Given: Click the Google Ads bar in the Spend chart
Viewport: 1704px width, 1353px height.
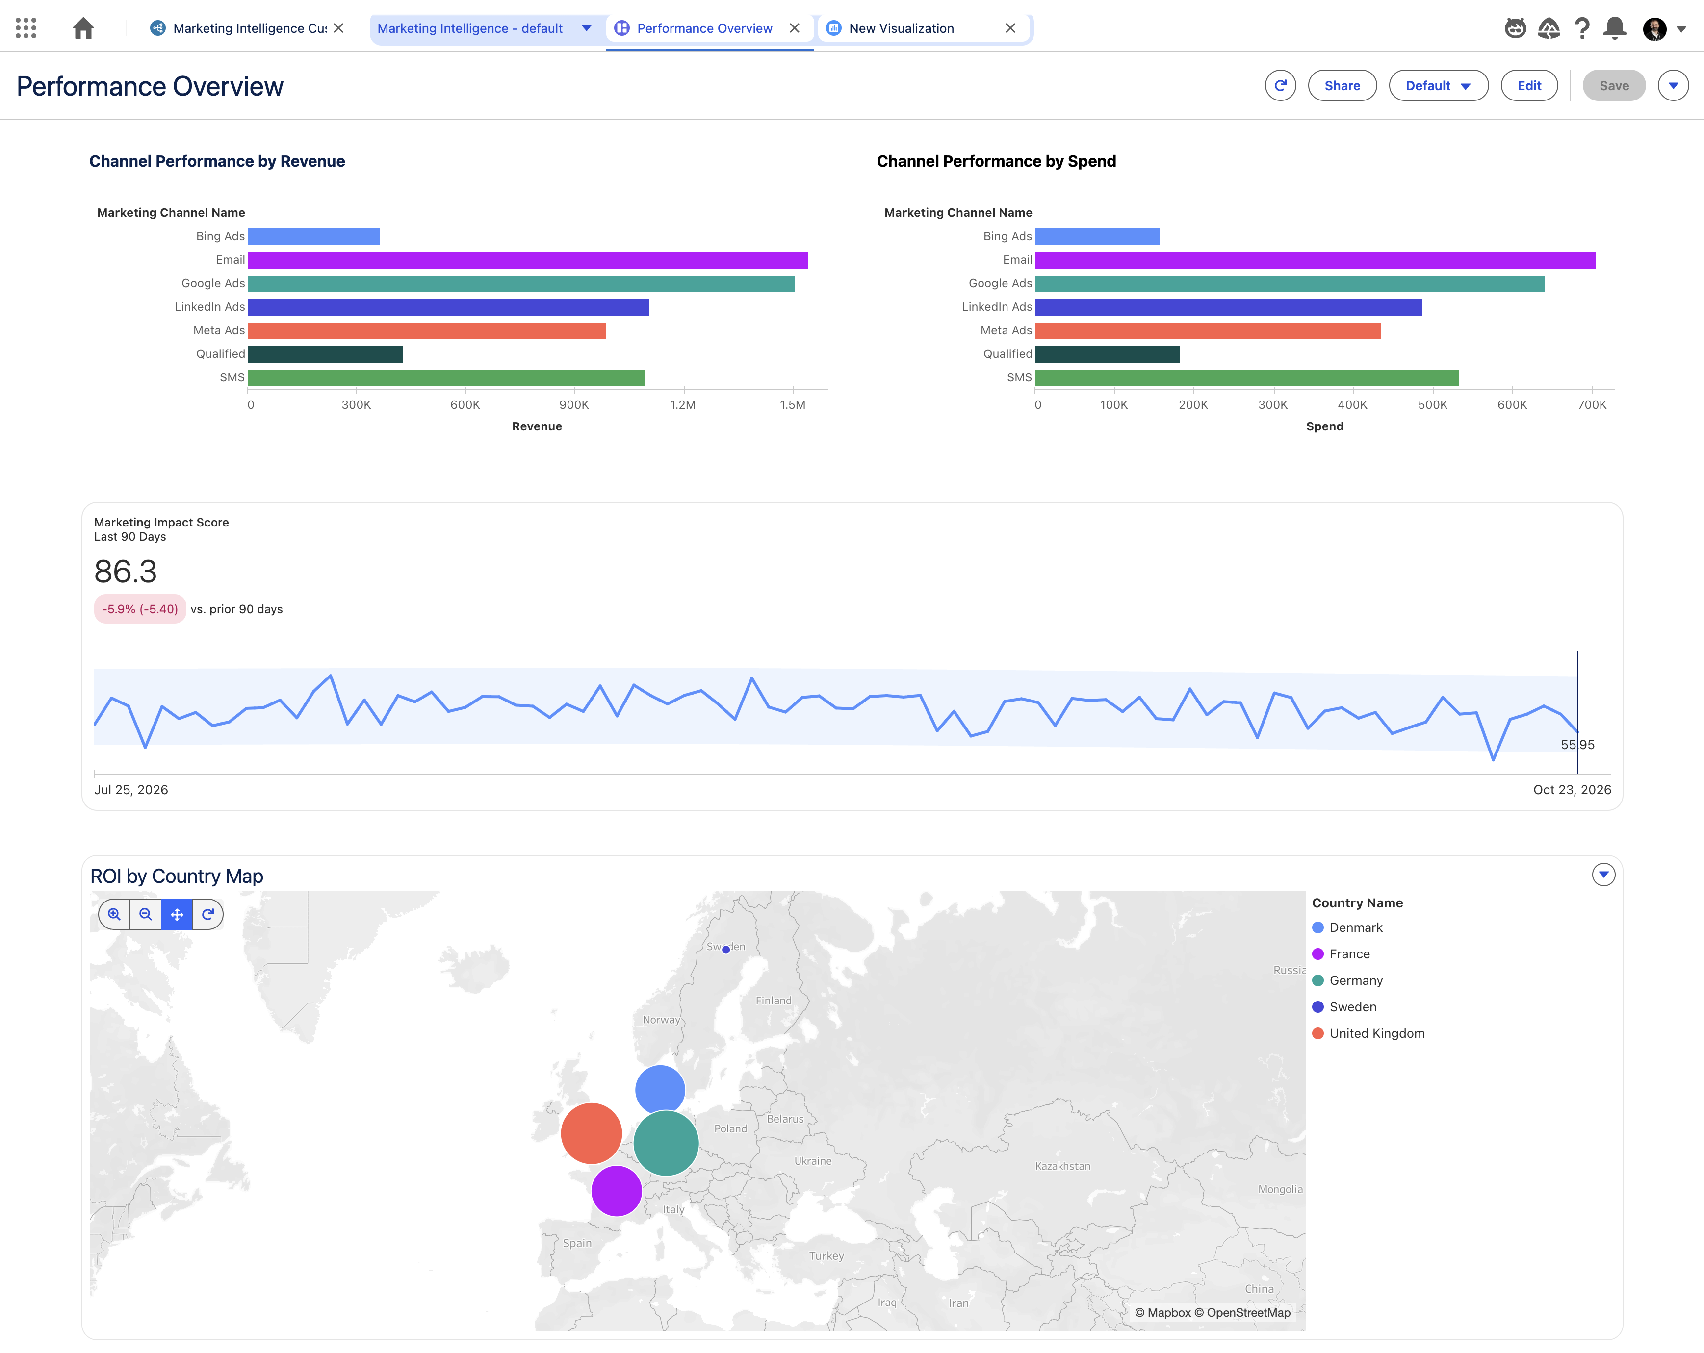Looking at the screenshot, I should 1290,283.
